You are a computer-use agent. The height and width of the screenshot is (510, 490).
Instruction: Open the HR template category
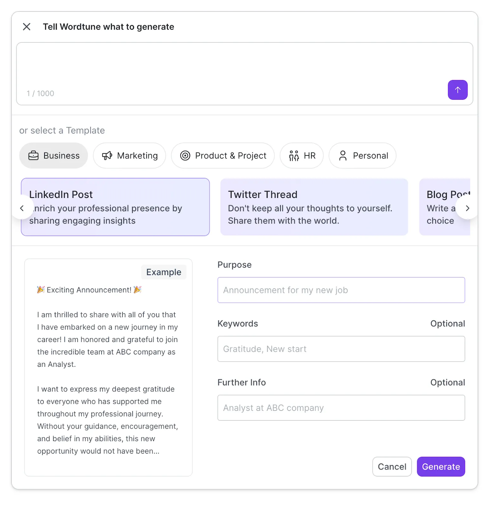[302, 156]
